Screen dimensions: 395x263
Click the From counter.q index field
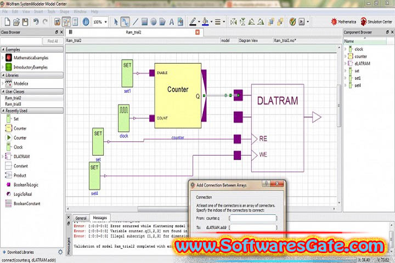253,218
